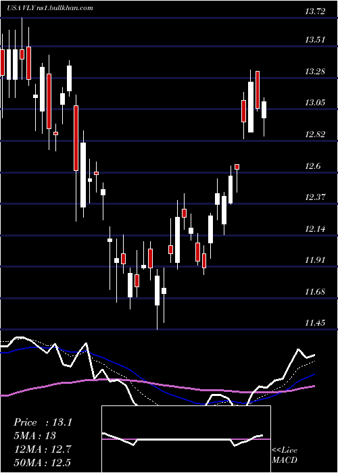Click the 13.05 price axis label
Screen dimensions: 338x473
[x=316, y=103]
